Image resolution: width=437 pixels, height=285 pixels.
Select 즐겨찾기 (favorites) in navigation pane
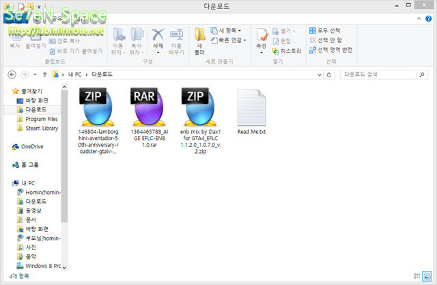pos(27,91)
